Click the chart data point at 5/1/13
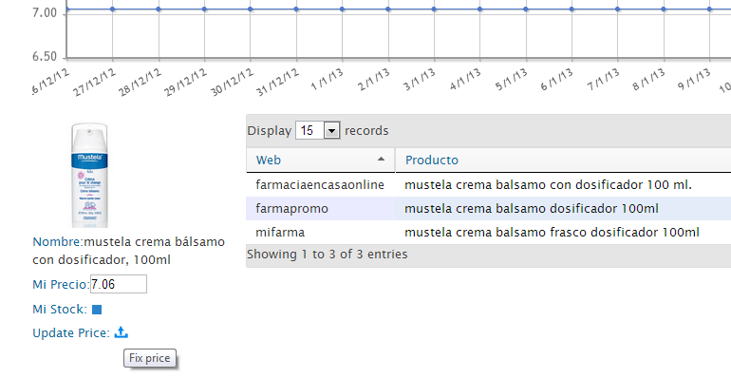Screen dimensions: 731x378 coord(525,9)
